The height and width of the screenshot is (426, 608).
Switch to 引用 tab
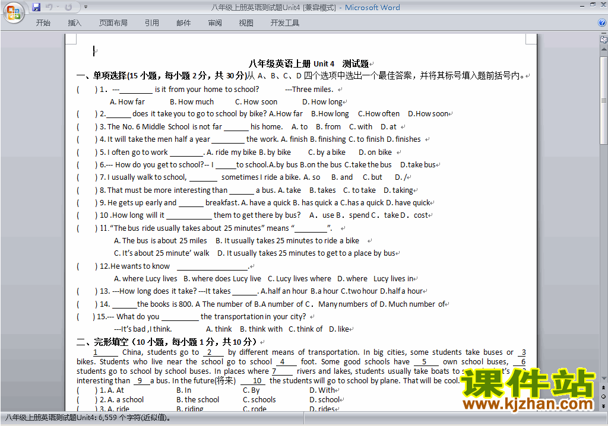click(152, 23)
